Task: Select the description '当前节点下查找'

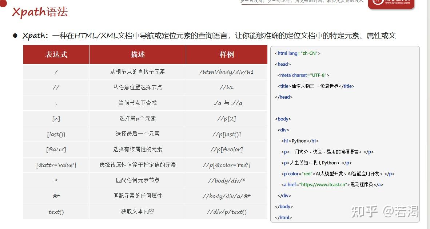Action: 138,103
